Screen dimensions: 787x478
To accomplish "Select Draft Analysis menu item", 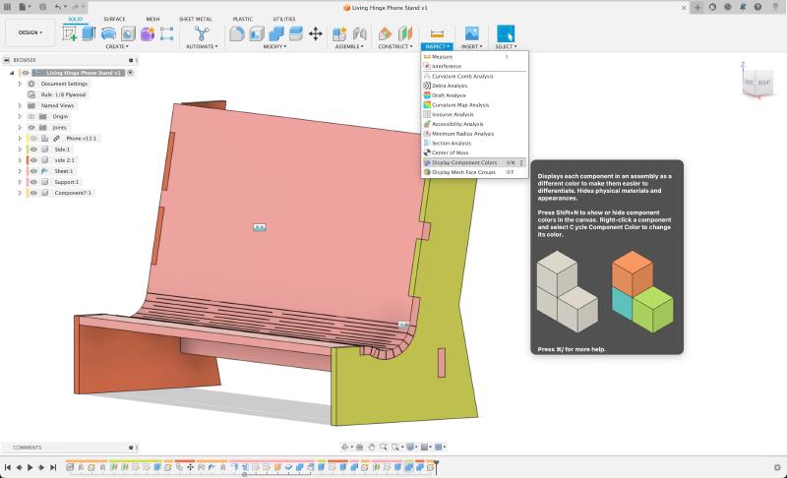I will tap(474, 95).
